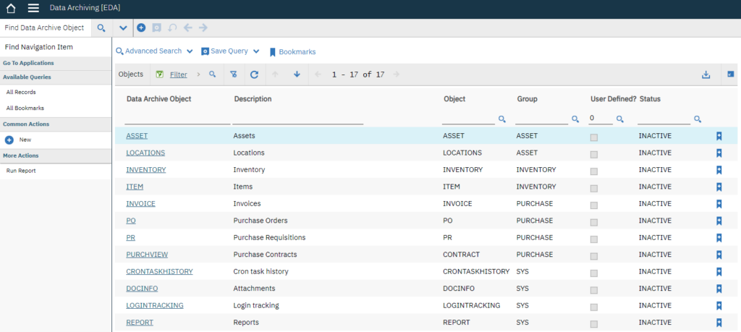Bookmark the ASSET row
The width and height of the screenshot is (741, 332).
tap(719, 136)
